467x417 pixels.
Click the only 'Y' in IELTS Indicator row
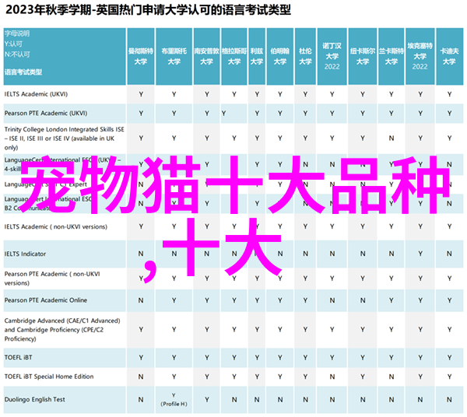click(x=420, y=254)
